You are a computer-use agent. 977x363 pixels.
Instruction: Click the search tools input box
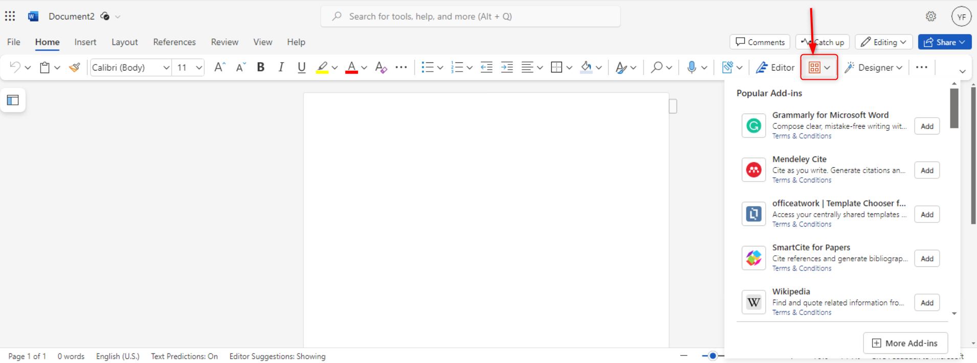471,16
